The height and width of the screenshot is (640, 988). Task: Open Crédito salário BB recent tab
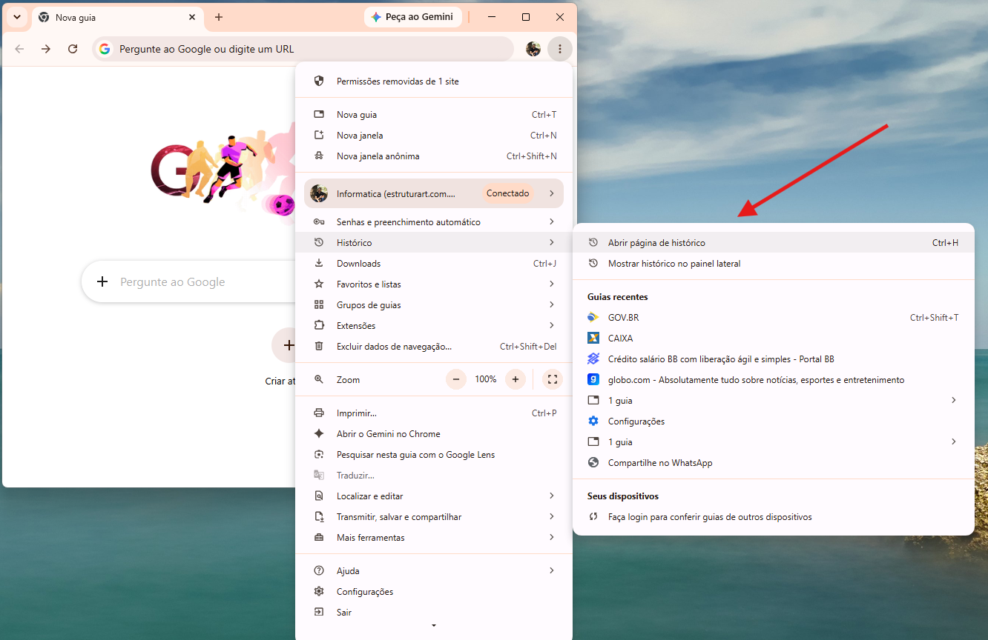pos(774,359)
